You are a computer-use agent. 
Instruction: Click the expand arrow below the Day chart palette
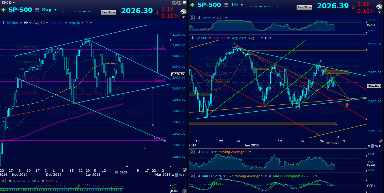(x=183, y=17)
